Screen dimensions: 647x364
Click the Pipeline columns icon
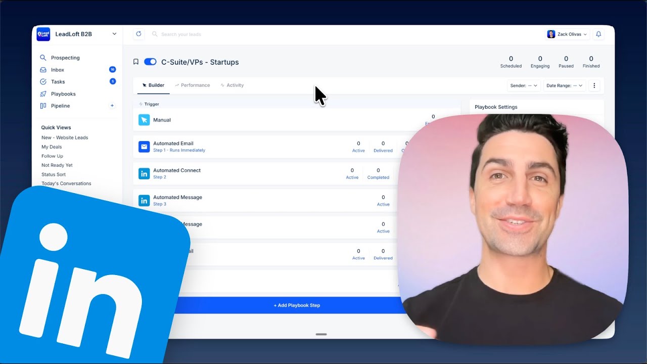(43, 106)
